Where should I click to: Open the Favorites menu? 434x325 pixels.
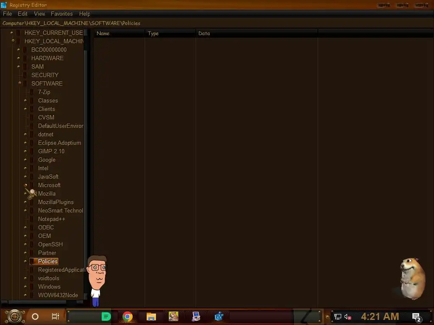coord(62,14)
